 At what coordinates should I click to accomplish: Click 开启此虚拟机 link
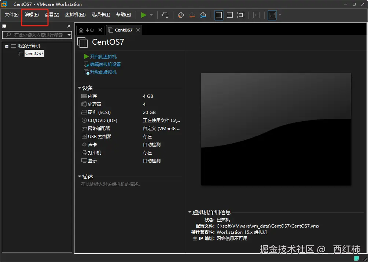(103, 56)
